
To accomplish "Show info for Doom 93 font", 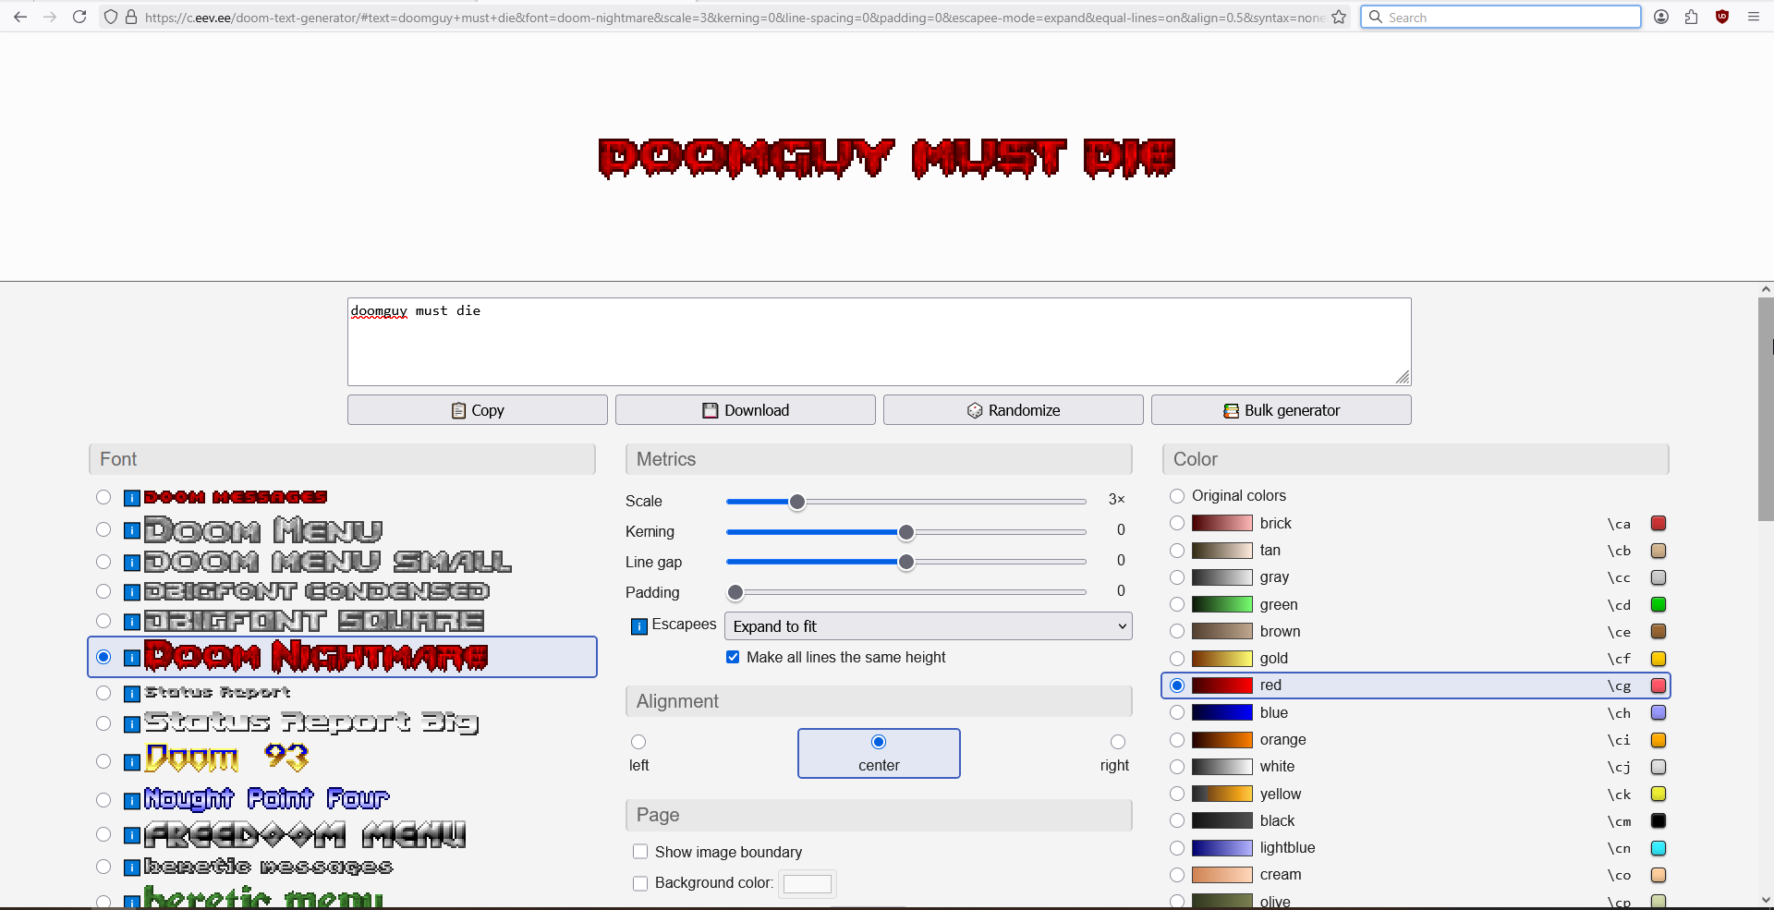I will coord(132,762).
